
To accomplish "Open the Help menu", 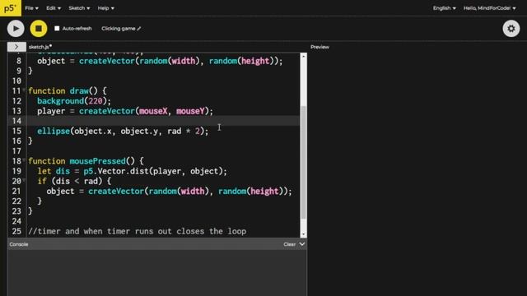I will (x=106, y=8).
